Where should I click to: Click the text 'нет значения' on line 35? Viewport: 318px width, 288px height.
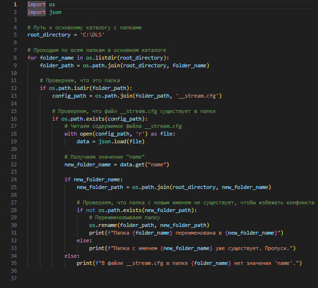click(253, 263)
